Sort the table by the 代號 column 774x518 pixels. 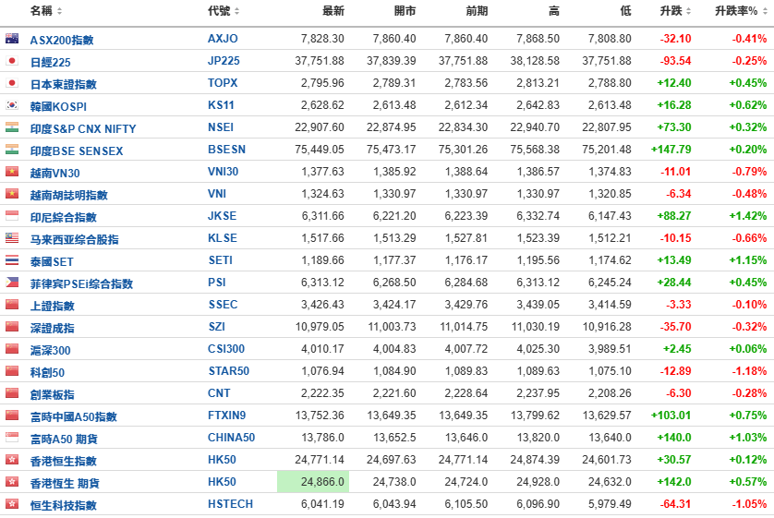click(224, 11)
